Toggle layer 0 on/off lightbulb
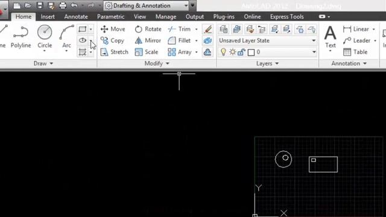The height and width of the screenshot is (217, 386). click(x=223, y=52)
